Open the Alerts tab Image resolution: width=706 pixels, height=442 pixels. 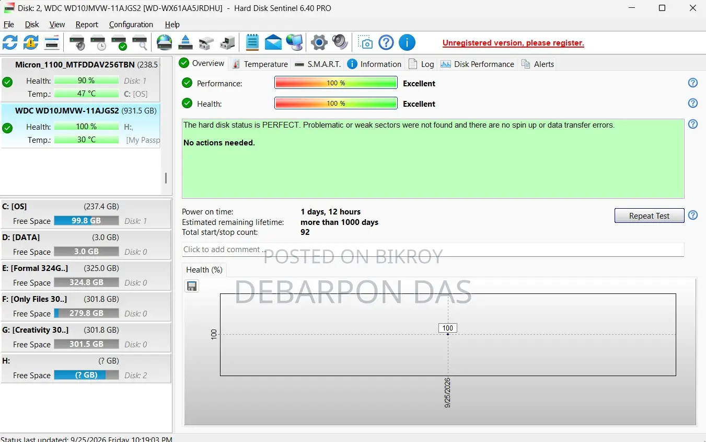click(x=538, y=64)
